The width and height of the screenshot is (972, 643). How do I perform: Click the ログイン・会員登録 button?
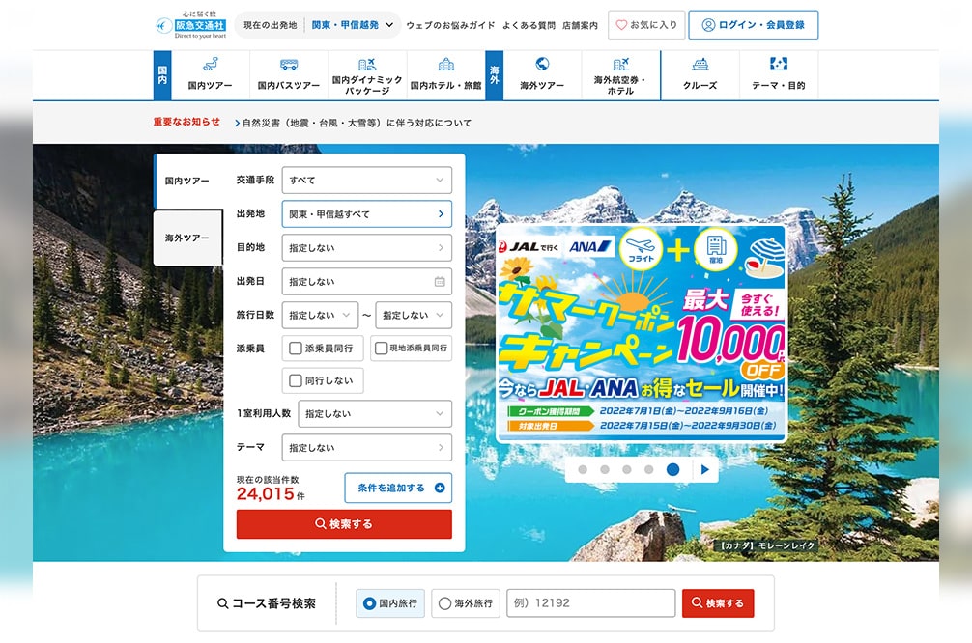coord(753,25)
